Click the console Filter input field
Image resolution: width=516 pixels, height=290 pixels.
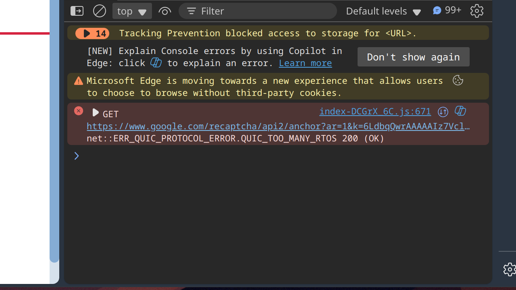262,11
